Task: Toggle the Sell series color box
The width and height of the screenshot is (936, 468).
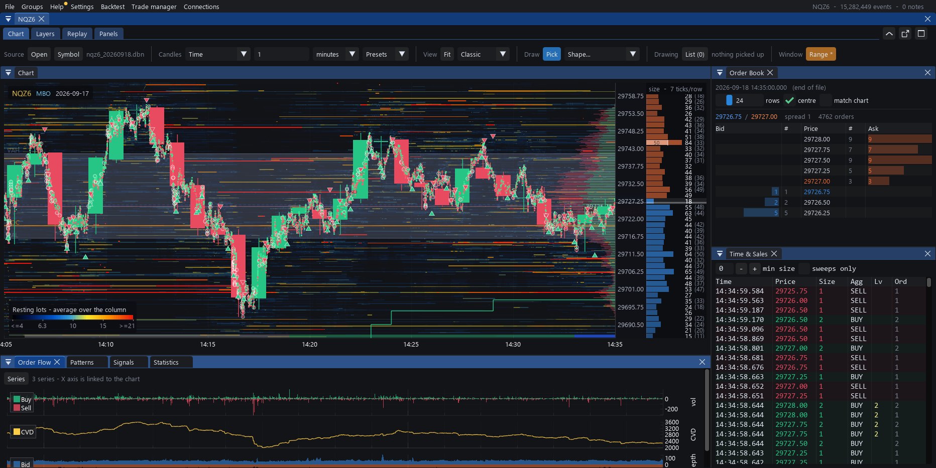Action: click(17, 408)
